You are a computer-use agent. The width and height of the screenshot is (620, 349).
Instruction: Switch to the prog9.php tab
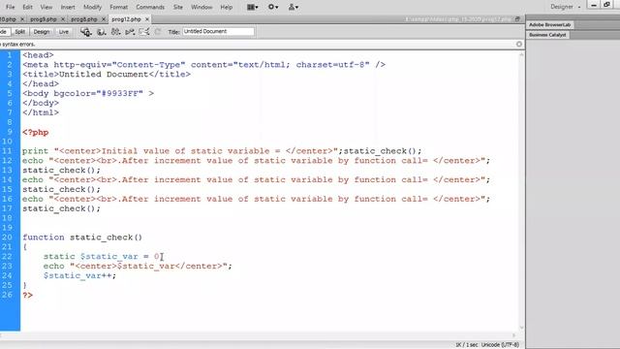point(43,19)
